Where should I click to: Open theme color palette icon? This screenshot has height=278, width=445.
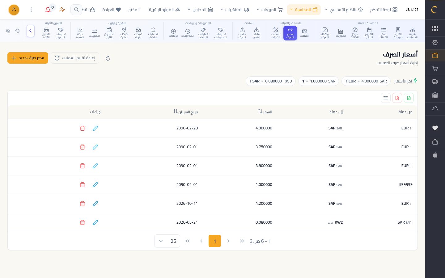click(x=17, y=31)
